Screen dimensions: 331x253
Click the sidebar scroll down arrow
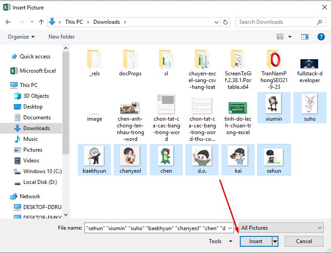tap(66, 215)
